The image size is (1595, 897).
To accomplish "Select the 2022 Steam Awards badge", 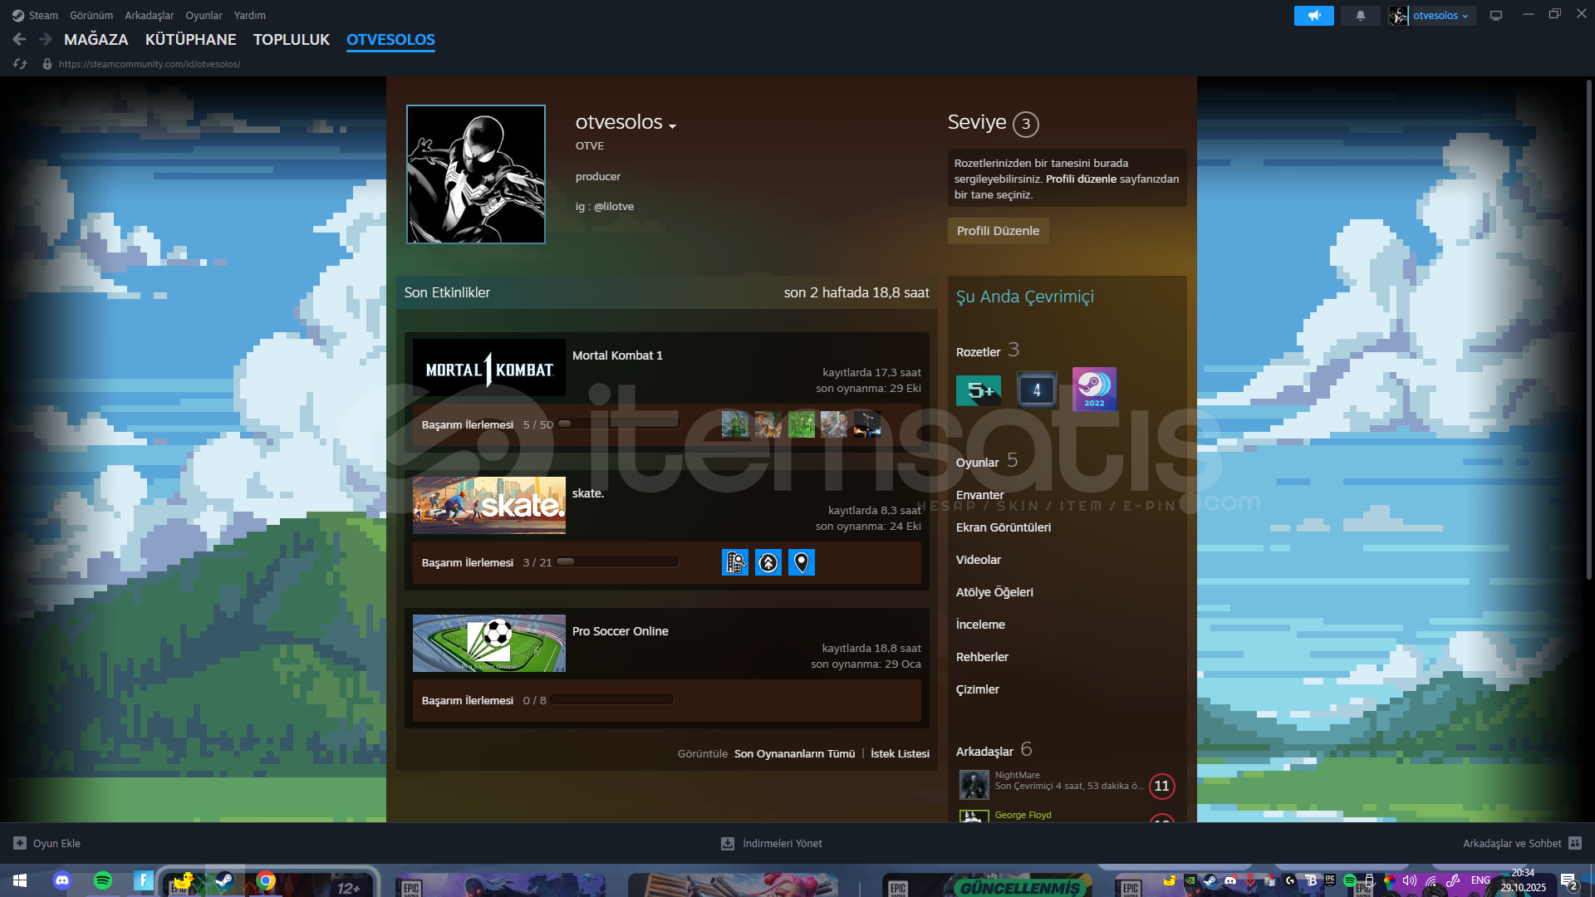I will [1094, 389].
